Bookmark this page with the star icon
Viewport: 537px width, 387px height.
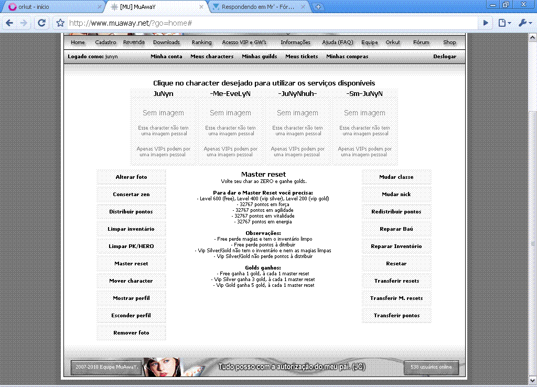point(60,23)
